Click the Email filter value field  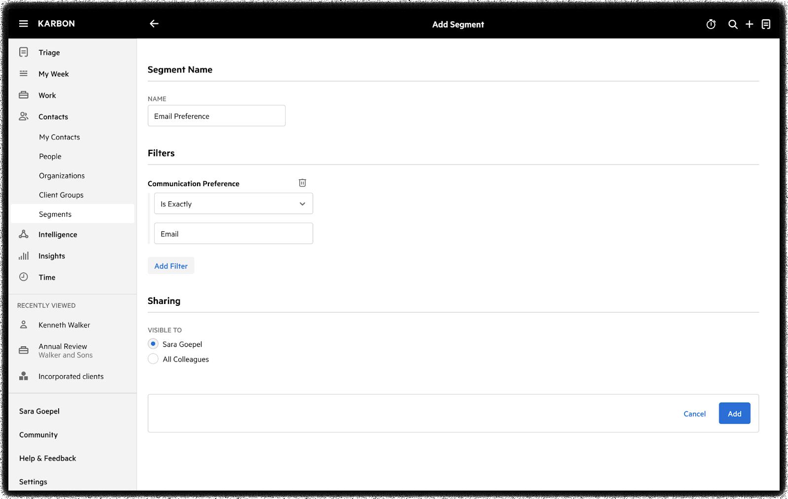(x=233, y=233)
